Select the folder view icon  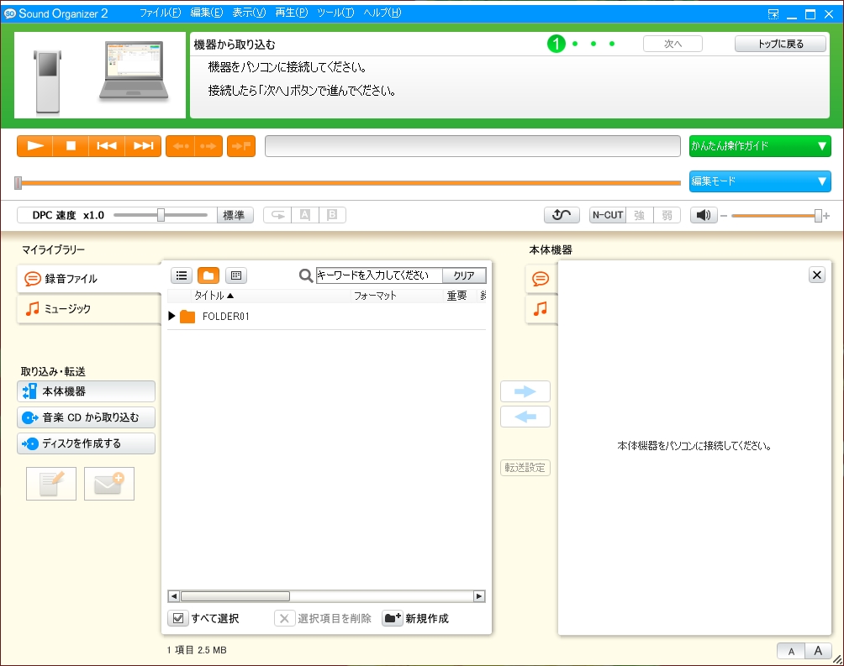click(208, 275)
